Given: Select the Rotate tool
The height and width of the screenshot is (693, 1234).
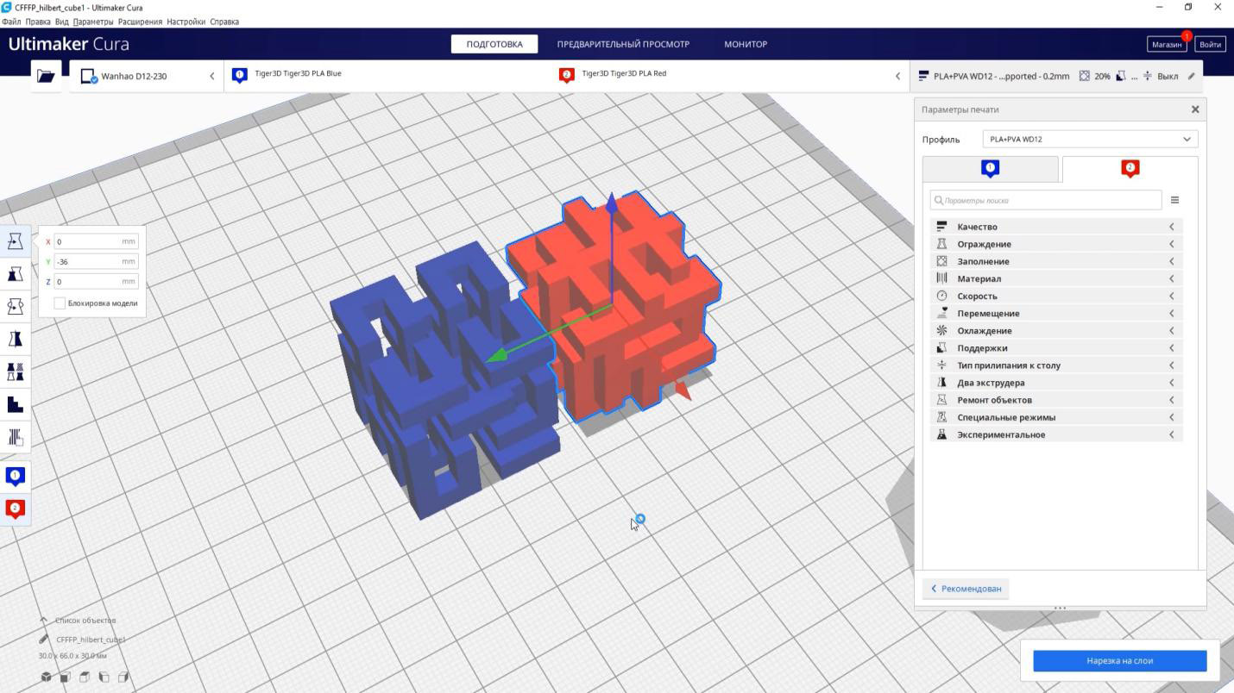Looking at the screenshot, I should [x=15, y=307].
